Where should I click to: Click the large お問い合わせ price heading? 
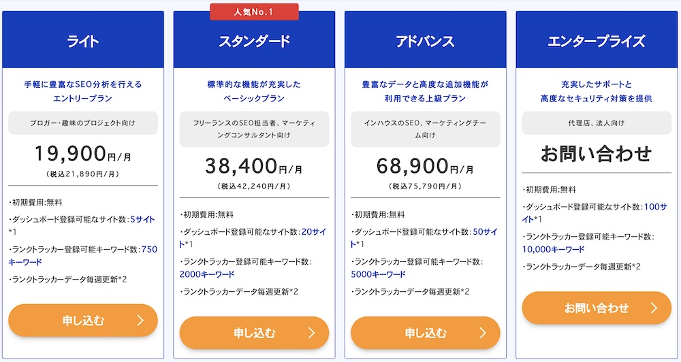point(597,154)
